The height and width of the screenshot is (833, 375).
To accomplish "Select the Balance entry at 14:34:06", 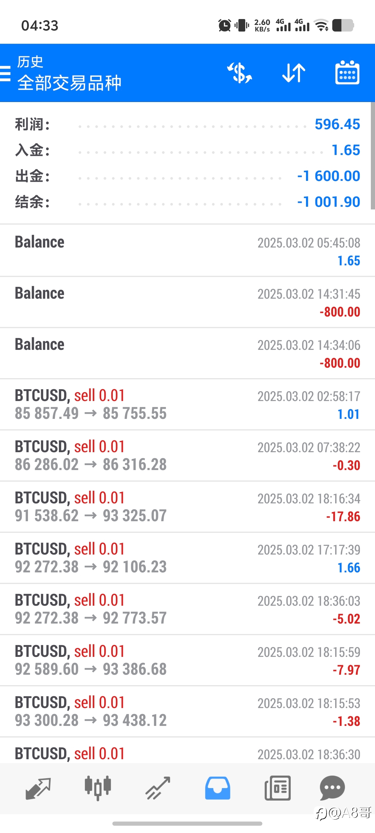I will pyautogui.click(x=187, y=353).
